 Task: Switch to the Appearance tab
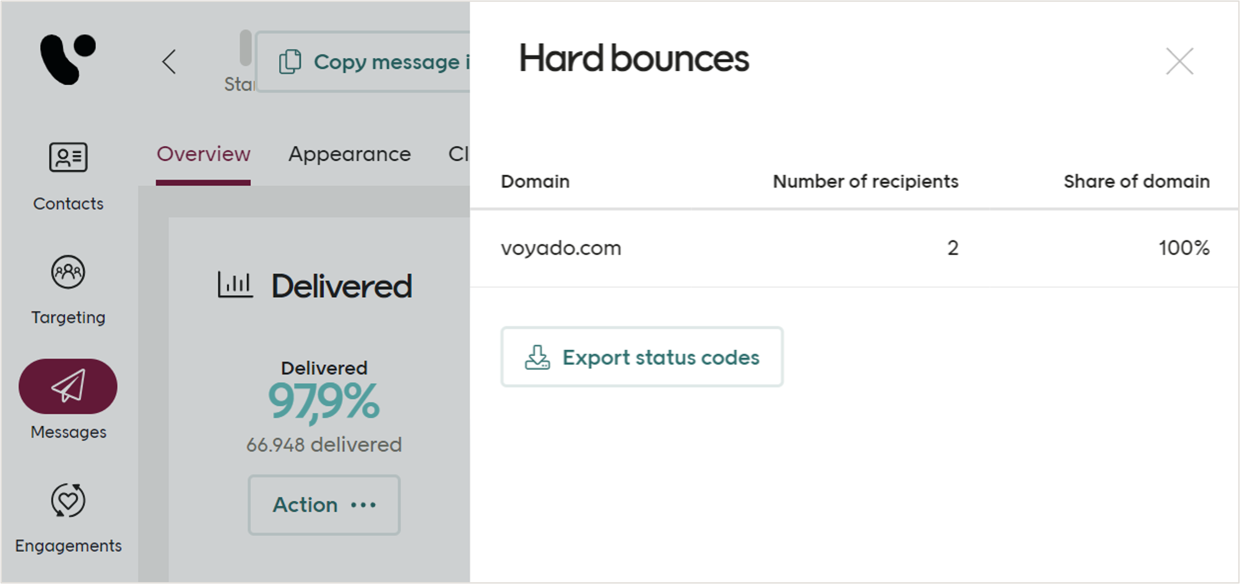click(x=349, y=154)
